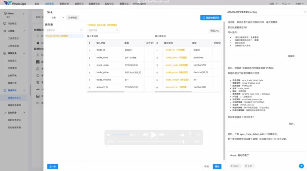Viewport: 307px width, 171px height.
Task: Click the fast-forward button in video player
Action: point(162,135)
